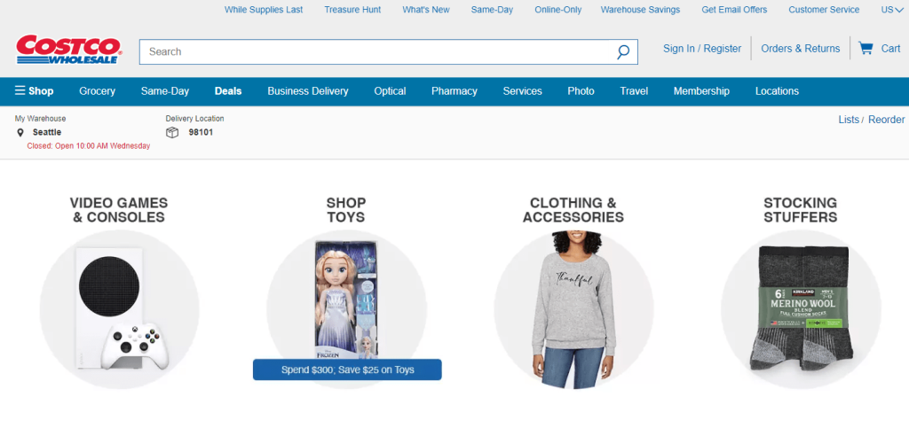The width and height of the screenshot is (909, 436).
Task: Open the gray sweatshirt thumbnail
Action: (573, 310)
